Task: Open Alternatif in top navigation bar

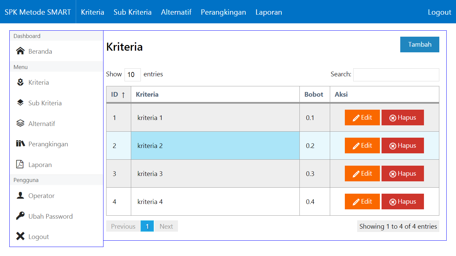Action: tap(176, 12)
